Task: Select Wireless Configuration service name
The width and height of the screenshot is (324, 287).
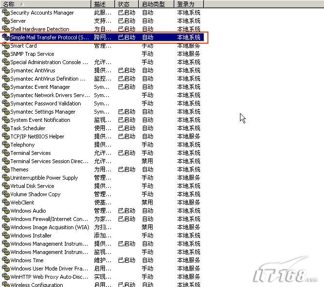Action: [x=36, y=285]
